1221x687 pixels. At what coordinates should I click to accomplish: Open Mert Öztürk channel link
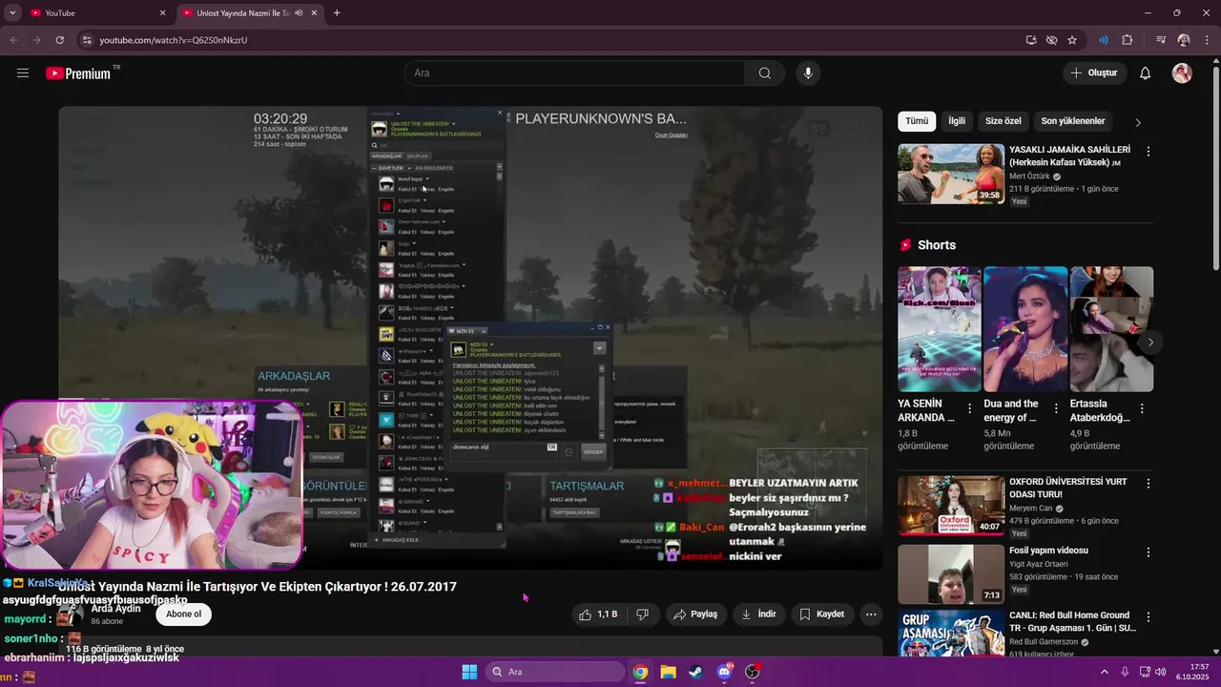pyautogui.click(x=1028, y=177)
